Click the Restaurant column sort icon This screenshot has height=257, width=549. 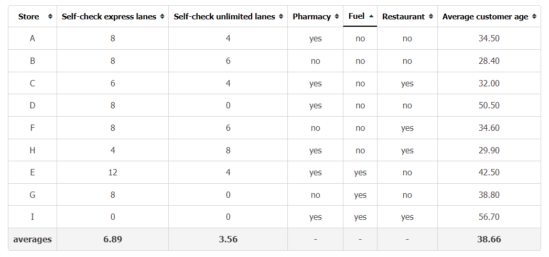point(431,16)
